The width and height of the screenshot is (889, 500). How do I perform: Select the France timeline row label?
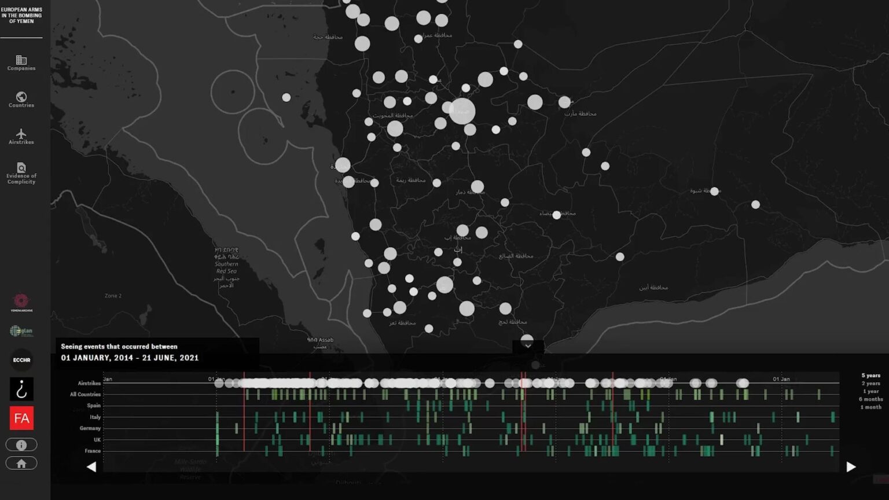(x=93, y=451)
